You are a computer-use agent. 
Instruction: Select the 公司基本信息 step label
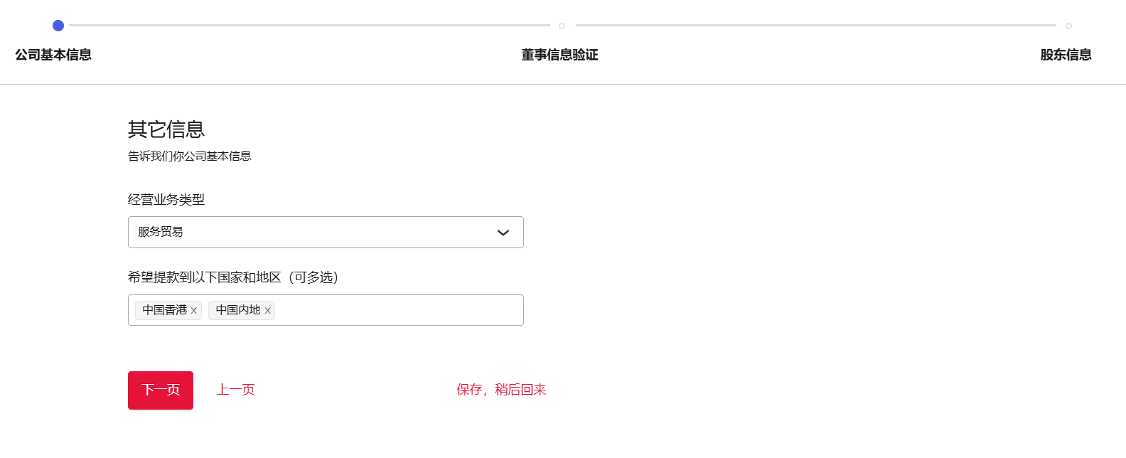point(53,55)
